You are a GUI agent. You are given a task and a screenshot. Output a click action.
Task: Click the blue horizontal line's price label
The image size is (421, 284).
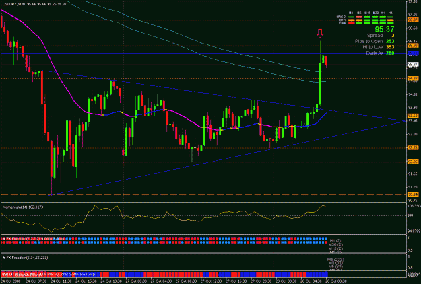coord(413,54)
